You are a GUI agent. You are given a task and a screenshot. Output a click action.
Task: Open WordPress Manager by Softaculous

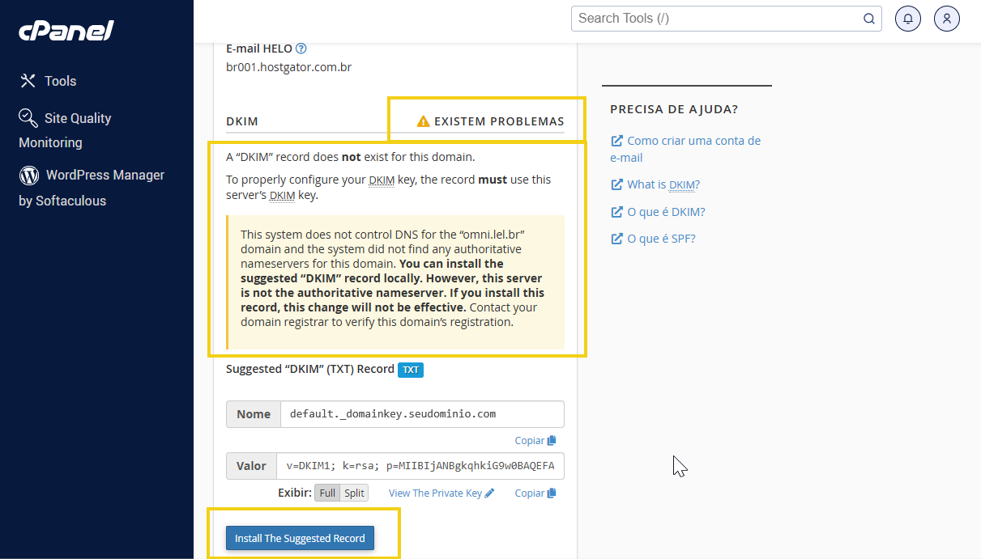coord(92,188)
